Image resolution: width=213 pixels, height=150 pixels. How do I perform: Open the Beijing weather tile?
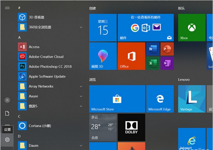[103, 127]
